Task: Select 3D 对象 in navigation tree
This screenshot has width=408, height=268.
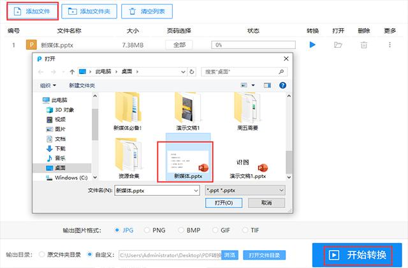Action: [x=60, y=110]
